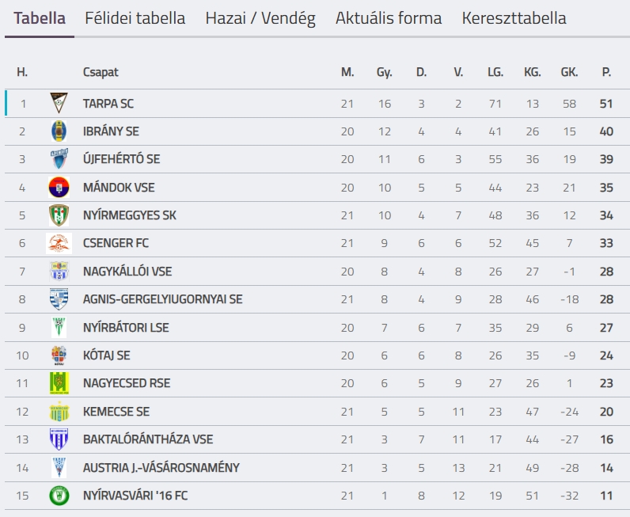The width and height of the screenshot is (630, 517).
Task: Click the Mándok VSE round crest
Action: click(x=59, y=187)
